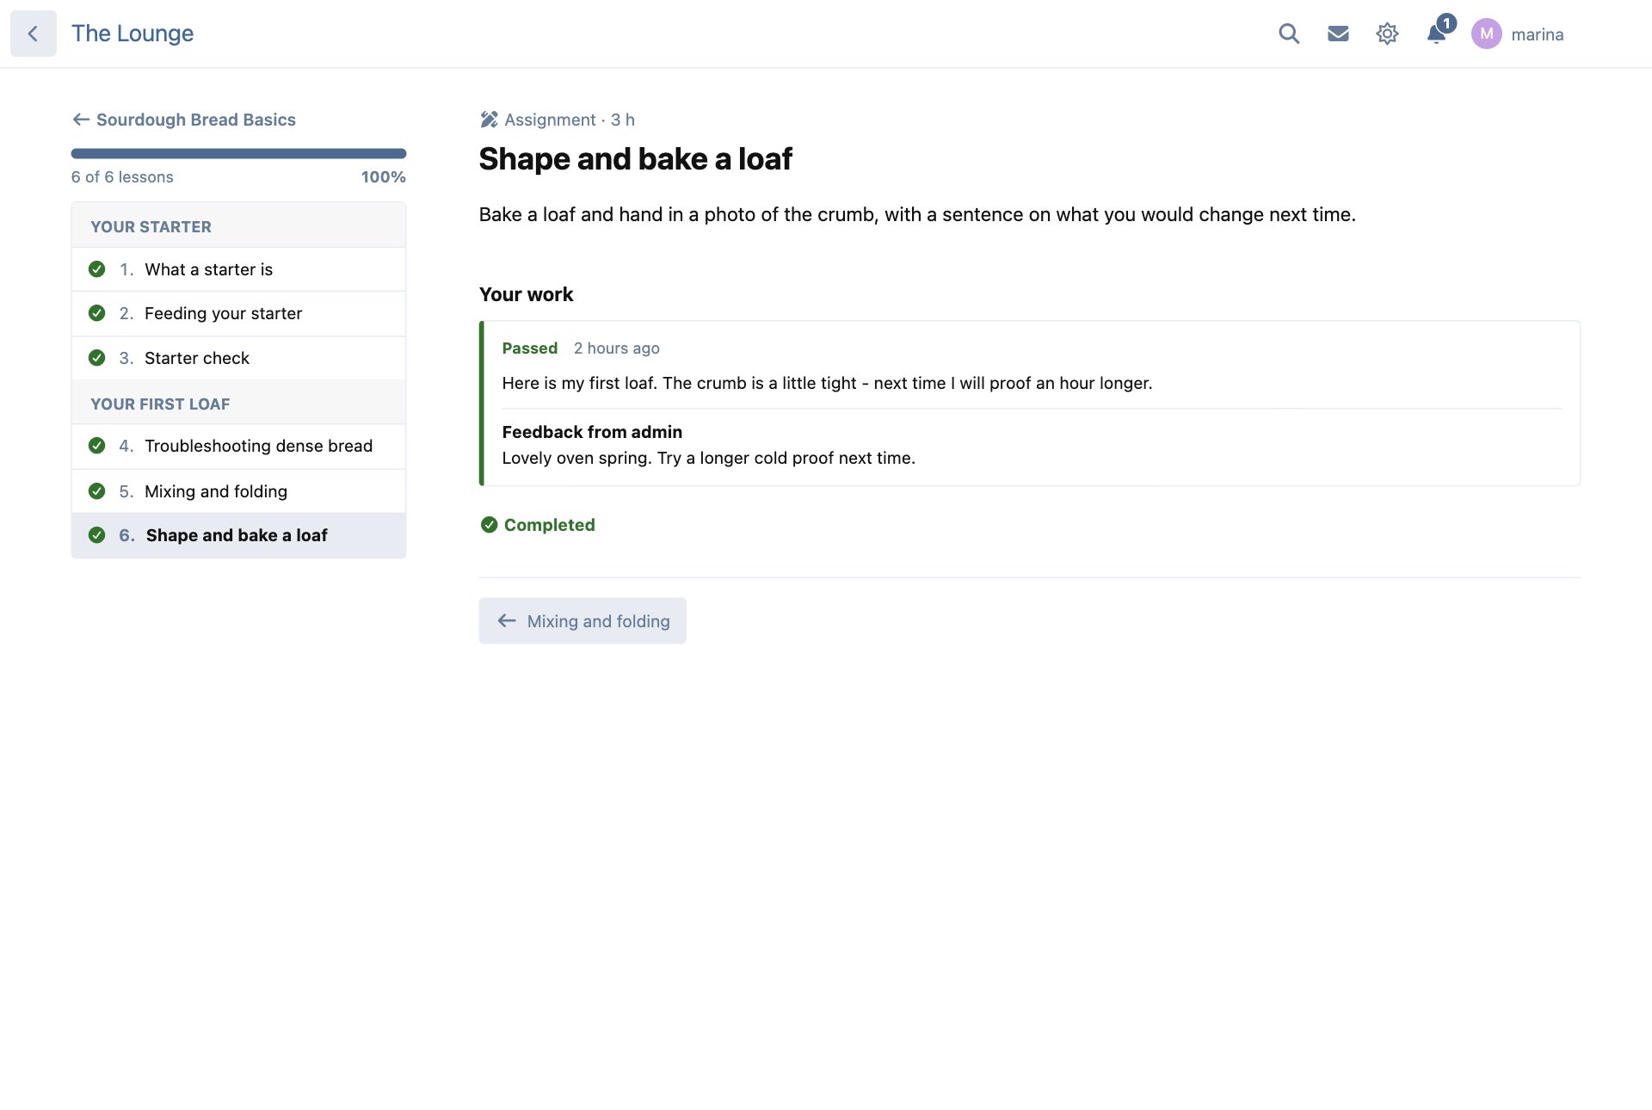1652x1110 pixels.
Task: Click the checkmark beside Troubleshooting dense bread
Action: pos(97,446)
